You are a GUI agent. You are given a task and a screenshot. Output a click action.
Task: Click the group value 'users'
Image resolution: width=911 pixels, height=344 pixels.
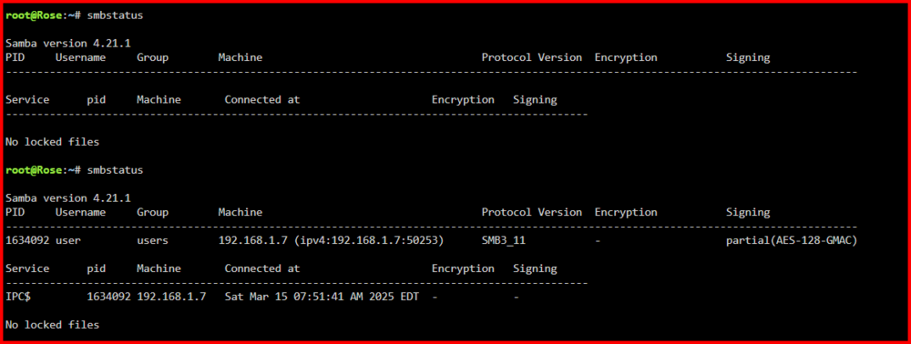point(152,240)
